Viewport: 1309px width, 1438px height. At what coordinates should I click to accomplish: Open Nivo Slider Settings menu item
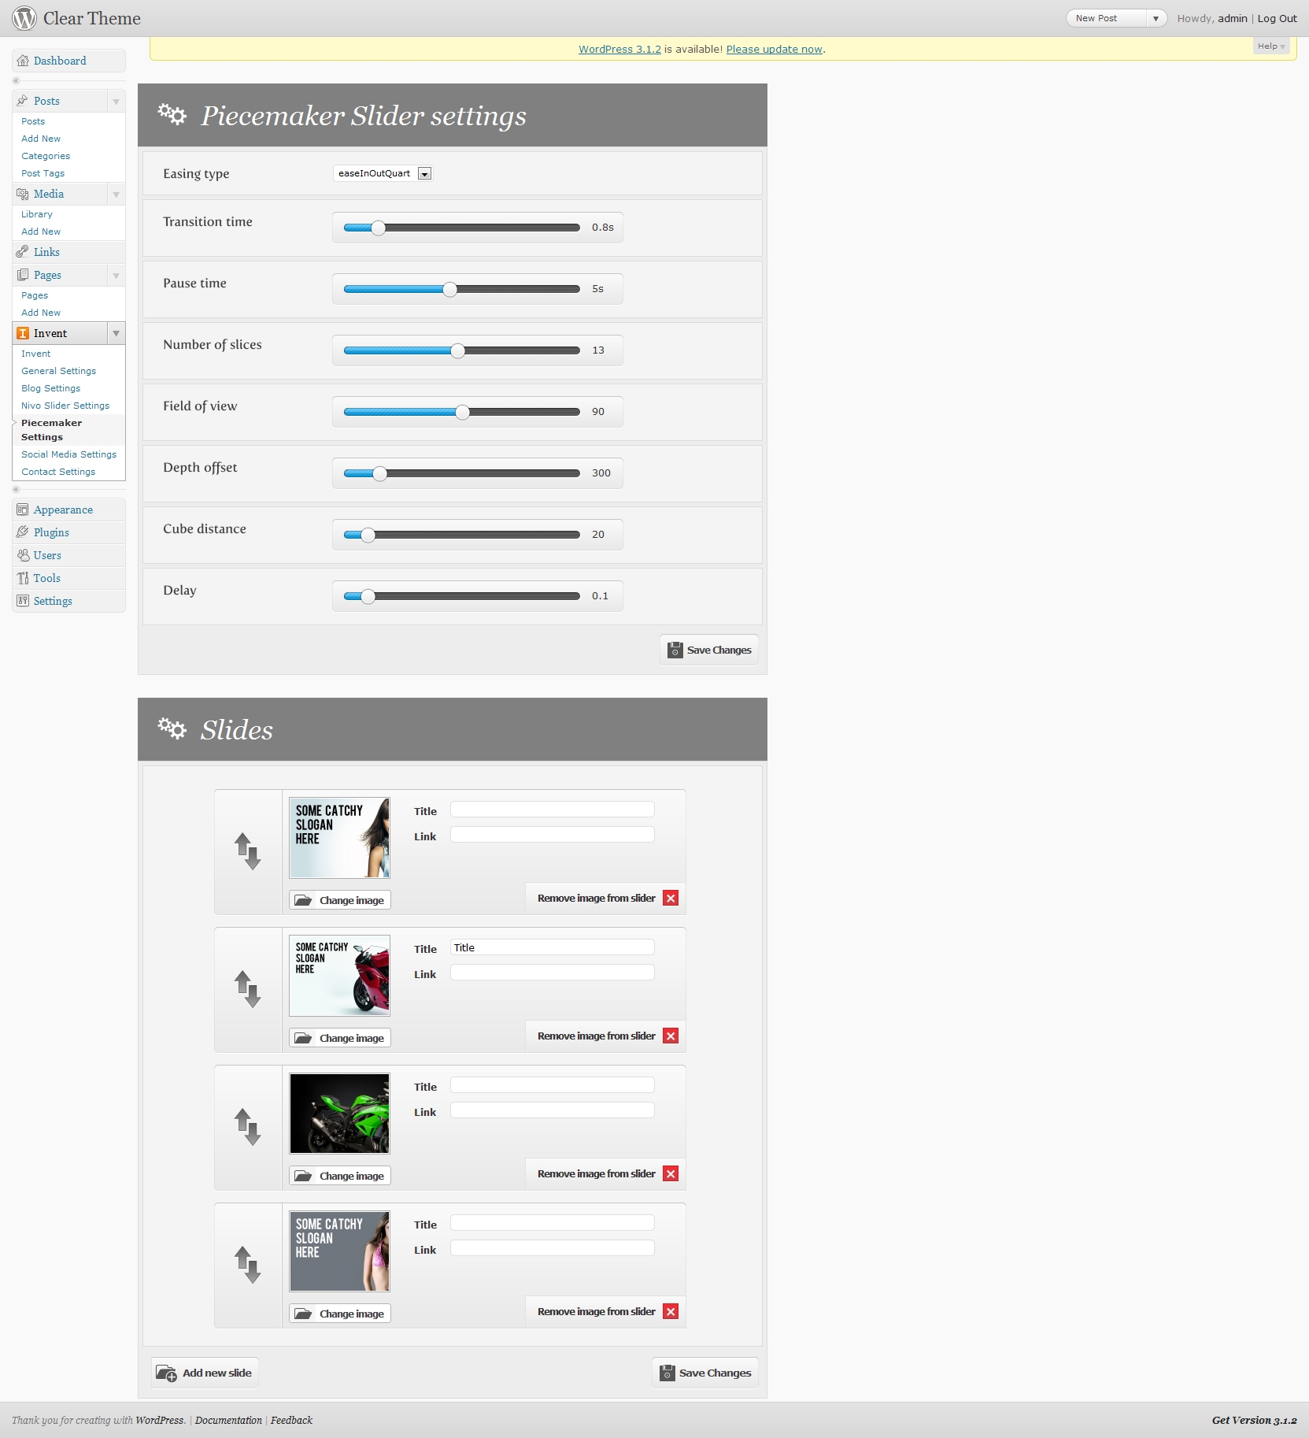pos(65,406)
